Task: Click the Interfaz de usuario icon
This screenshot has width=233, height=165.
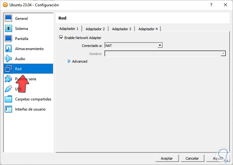Action: tap(8, 109)
